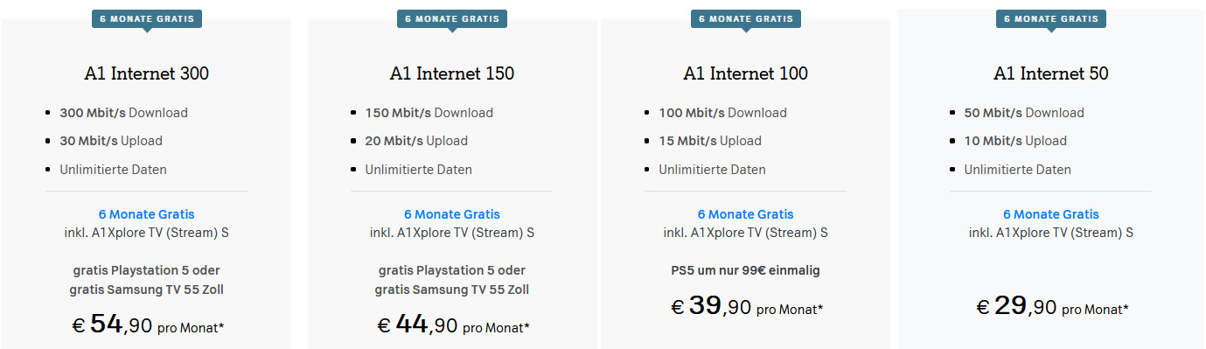
Task: Select the € 54,90 pro Monat price
Action: 148,325
